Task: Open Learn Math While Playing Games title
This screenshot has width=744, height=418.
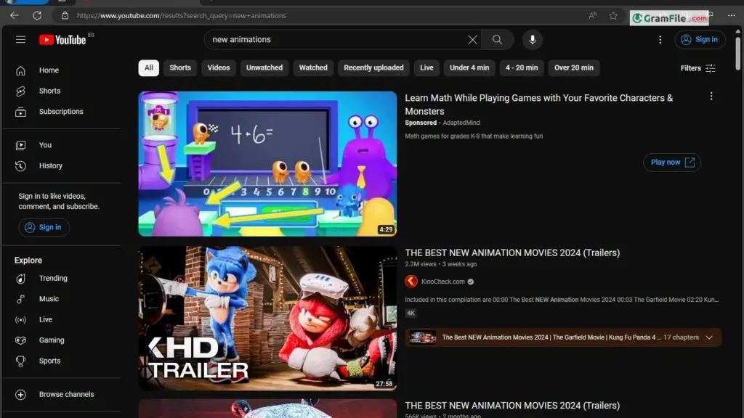Action: pyautogui.click(x=538, y=104)
